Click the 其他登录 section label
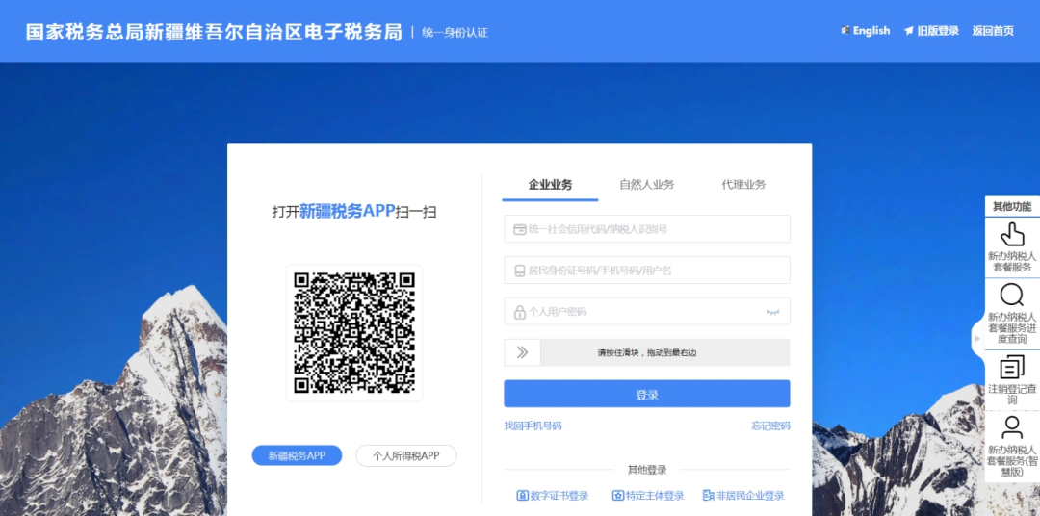 pyautogui.click(x=647, y=470)
